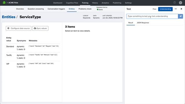185x104 pixels.
Task: Click the Entity value column header
Action: point(9,39)
